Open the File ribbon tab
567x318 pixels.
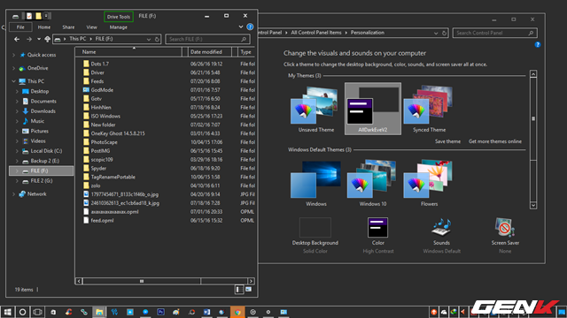[20, 27]
